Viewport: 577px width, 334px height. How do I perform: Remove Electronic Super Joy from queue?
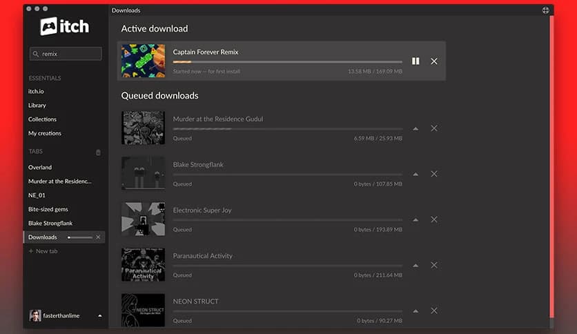click(434, 219)
